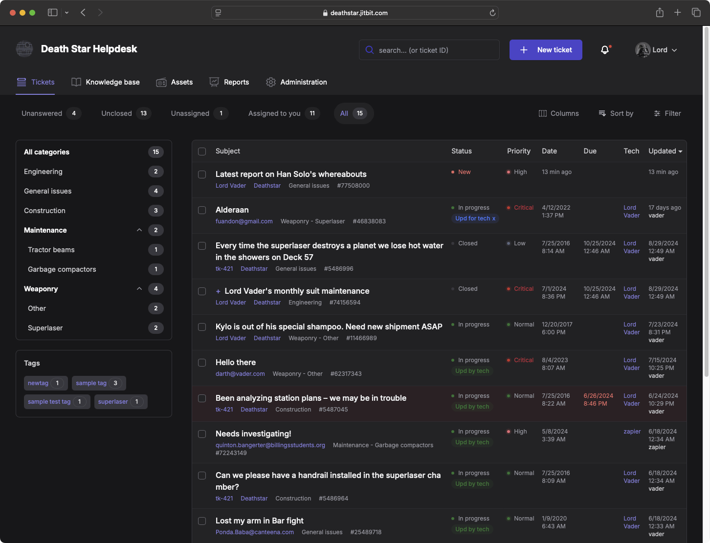Open the Columns picker
The height and width of the screenshot is (543, 710).
(558, 113)
